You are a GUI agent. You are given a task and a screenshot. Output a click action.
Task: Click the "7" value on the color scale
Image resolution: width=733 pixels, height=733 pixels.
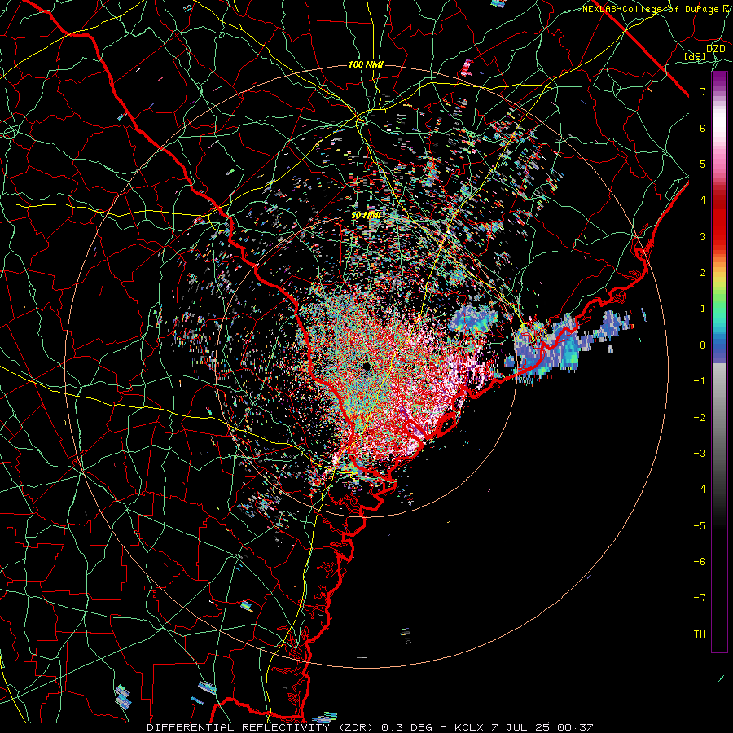pyautogui.click(x=703, y=91)
